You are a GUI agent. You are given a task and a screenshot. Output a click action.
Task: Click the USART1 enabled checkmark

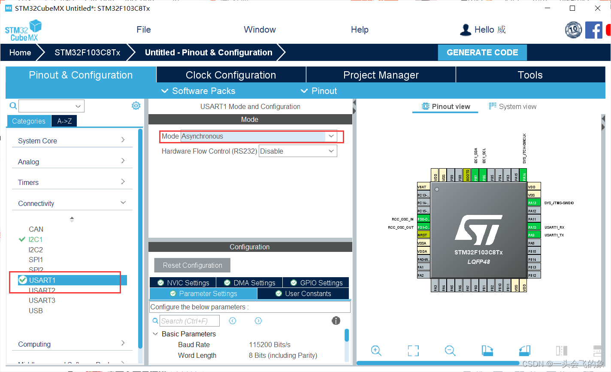click(23, 280)
